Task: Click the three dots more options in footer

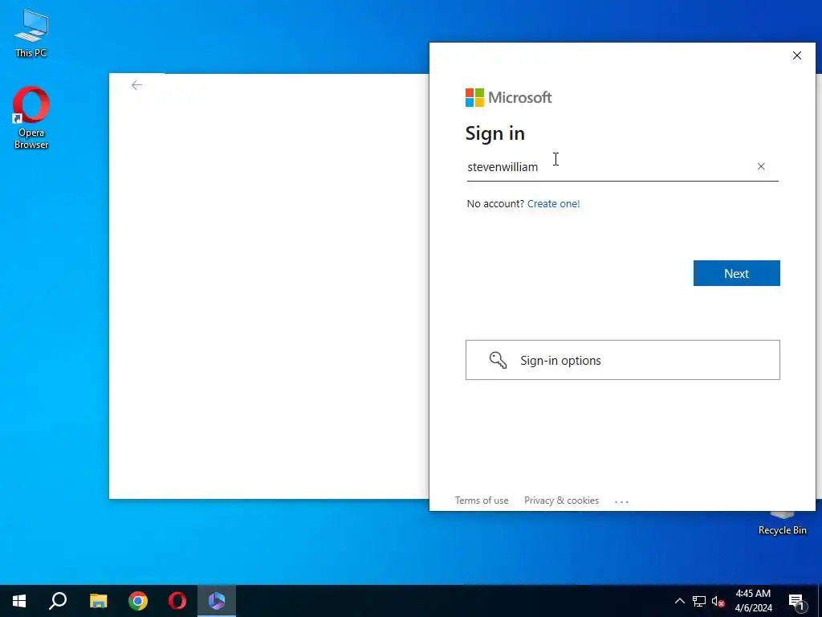Action: (622, 501)
